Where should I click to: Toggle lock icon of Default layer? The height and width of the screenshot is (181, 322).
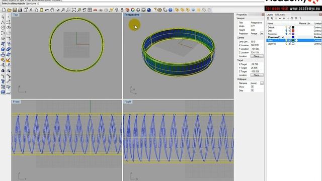coord(290,27)
